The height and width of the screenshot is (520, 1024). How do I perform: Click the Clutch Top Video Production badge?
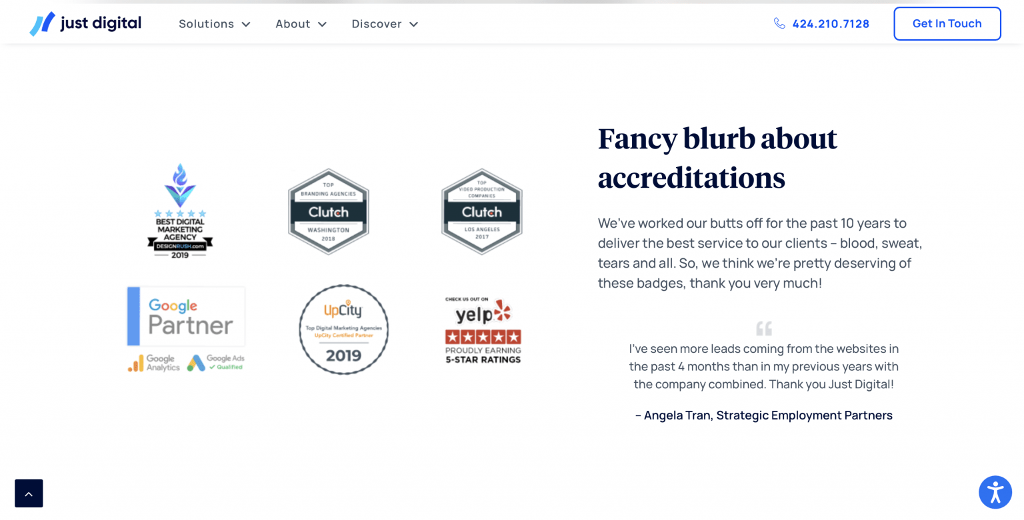(482, 212)
